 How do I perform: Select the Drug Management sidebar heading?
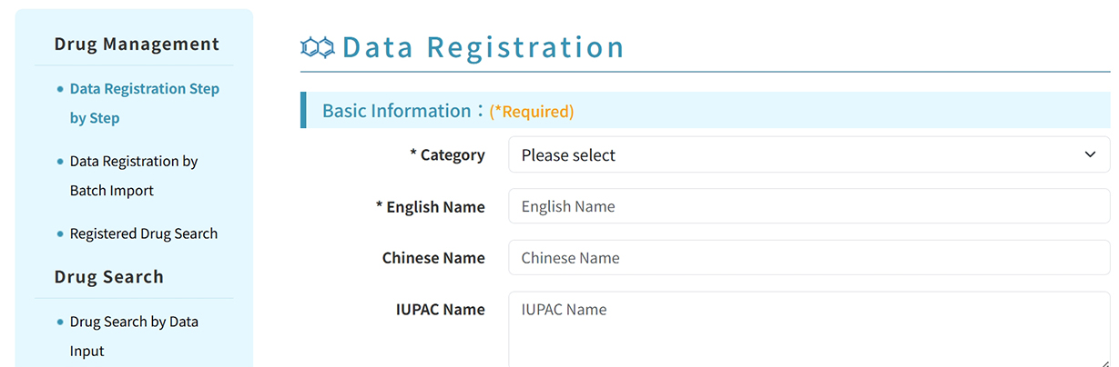[x=137, y=44]
